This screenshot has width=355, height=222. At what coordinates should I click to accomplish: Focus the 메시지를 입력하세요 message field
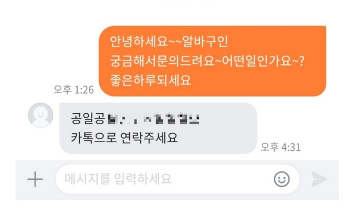pos(177,179)
